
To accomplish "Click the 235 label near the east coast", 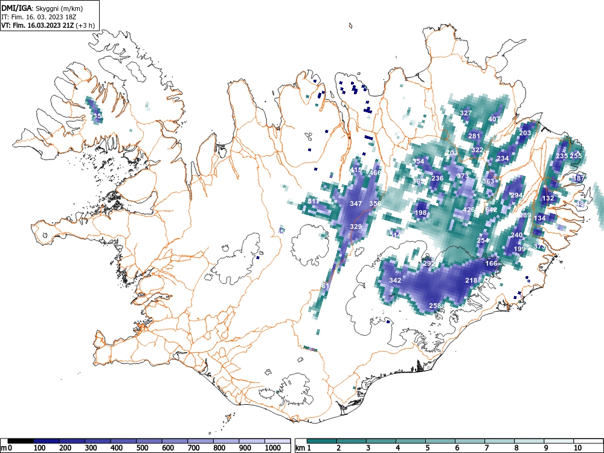I will pyautogui.click(x=562, y=156).
